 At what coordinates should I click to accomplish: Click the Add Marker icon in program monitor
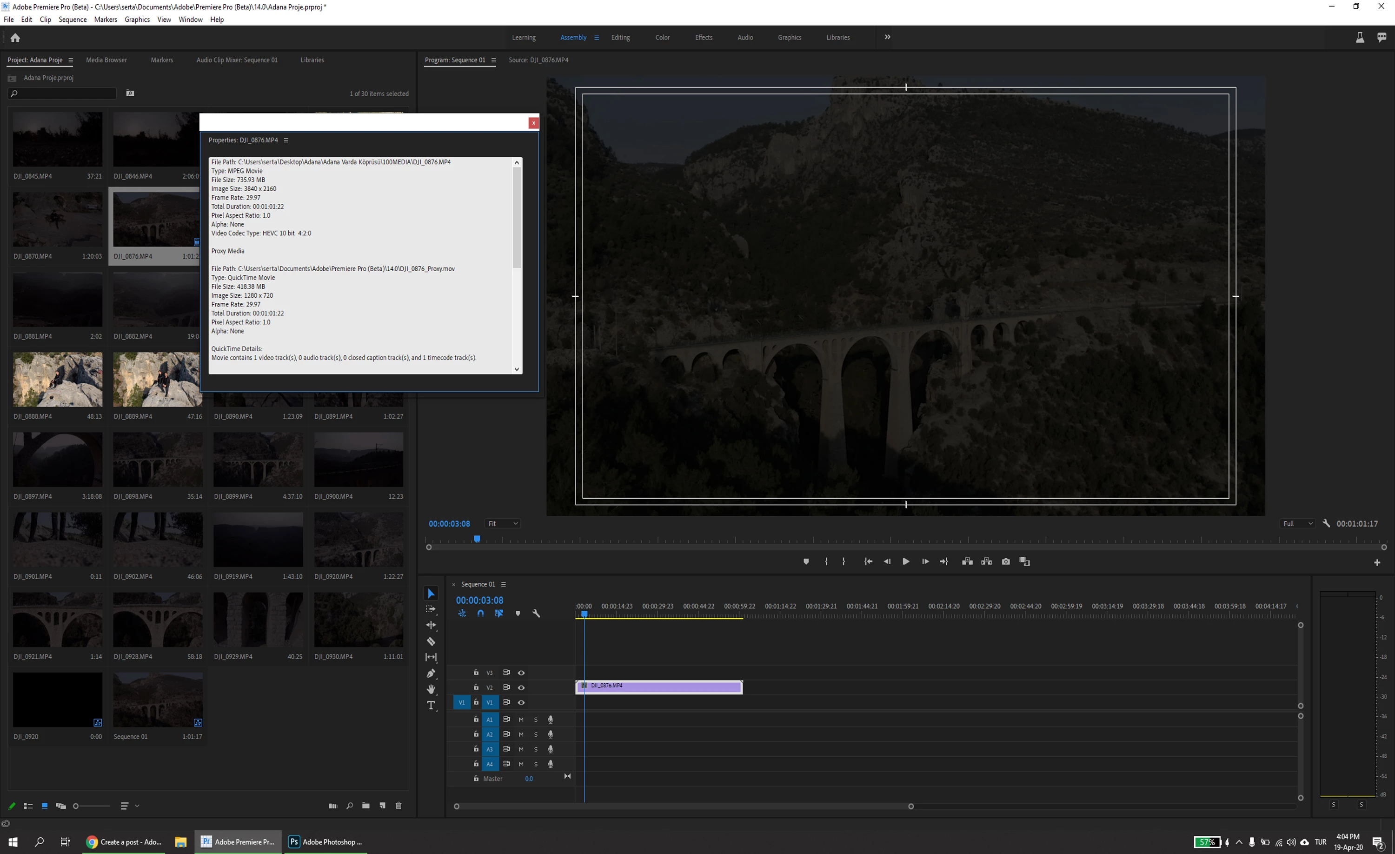[x=806, y=561]
